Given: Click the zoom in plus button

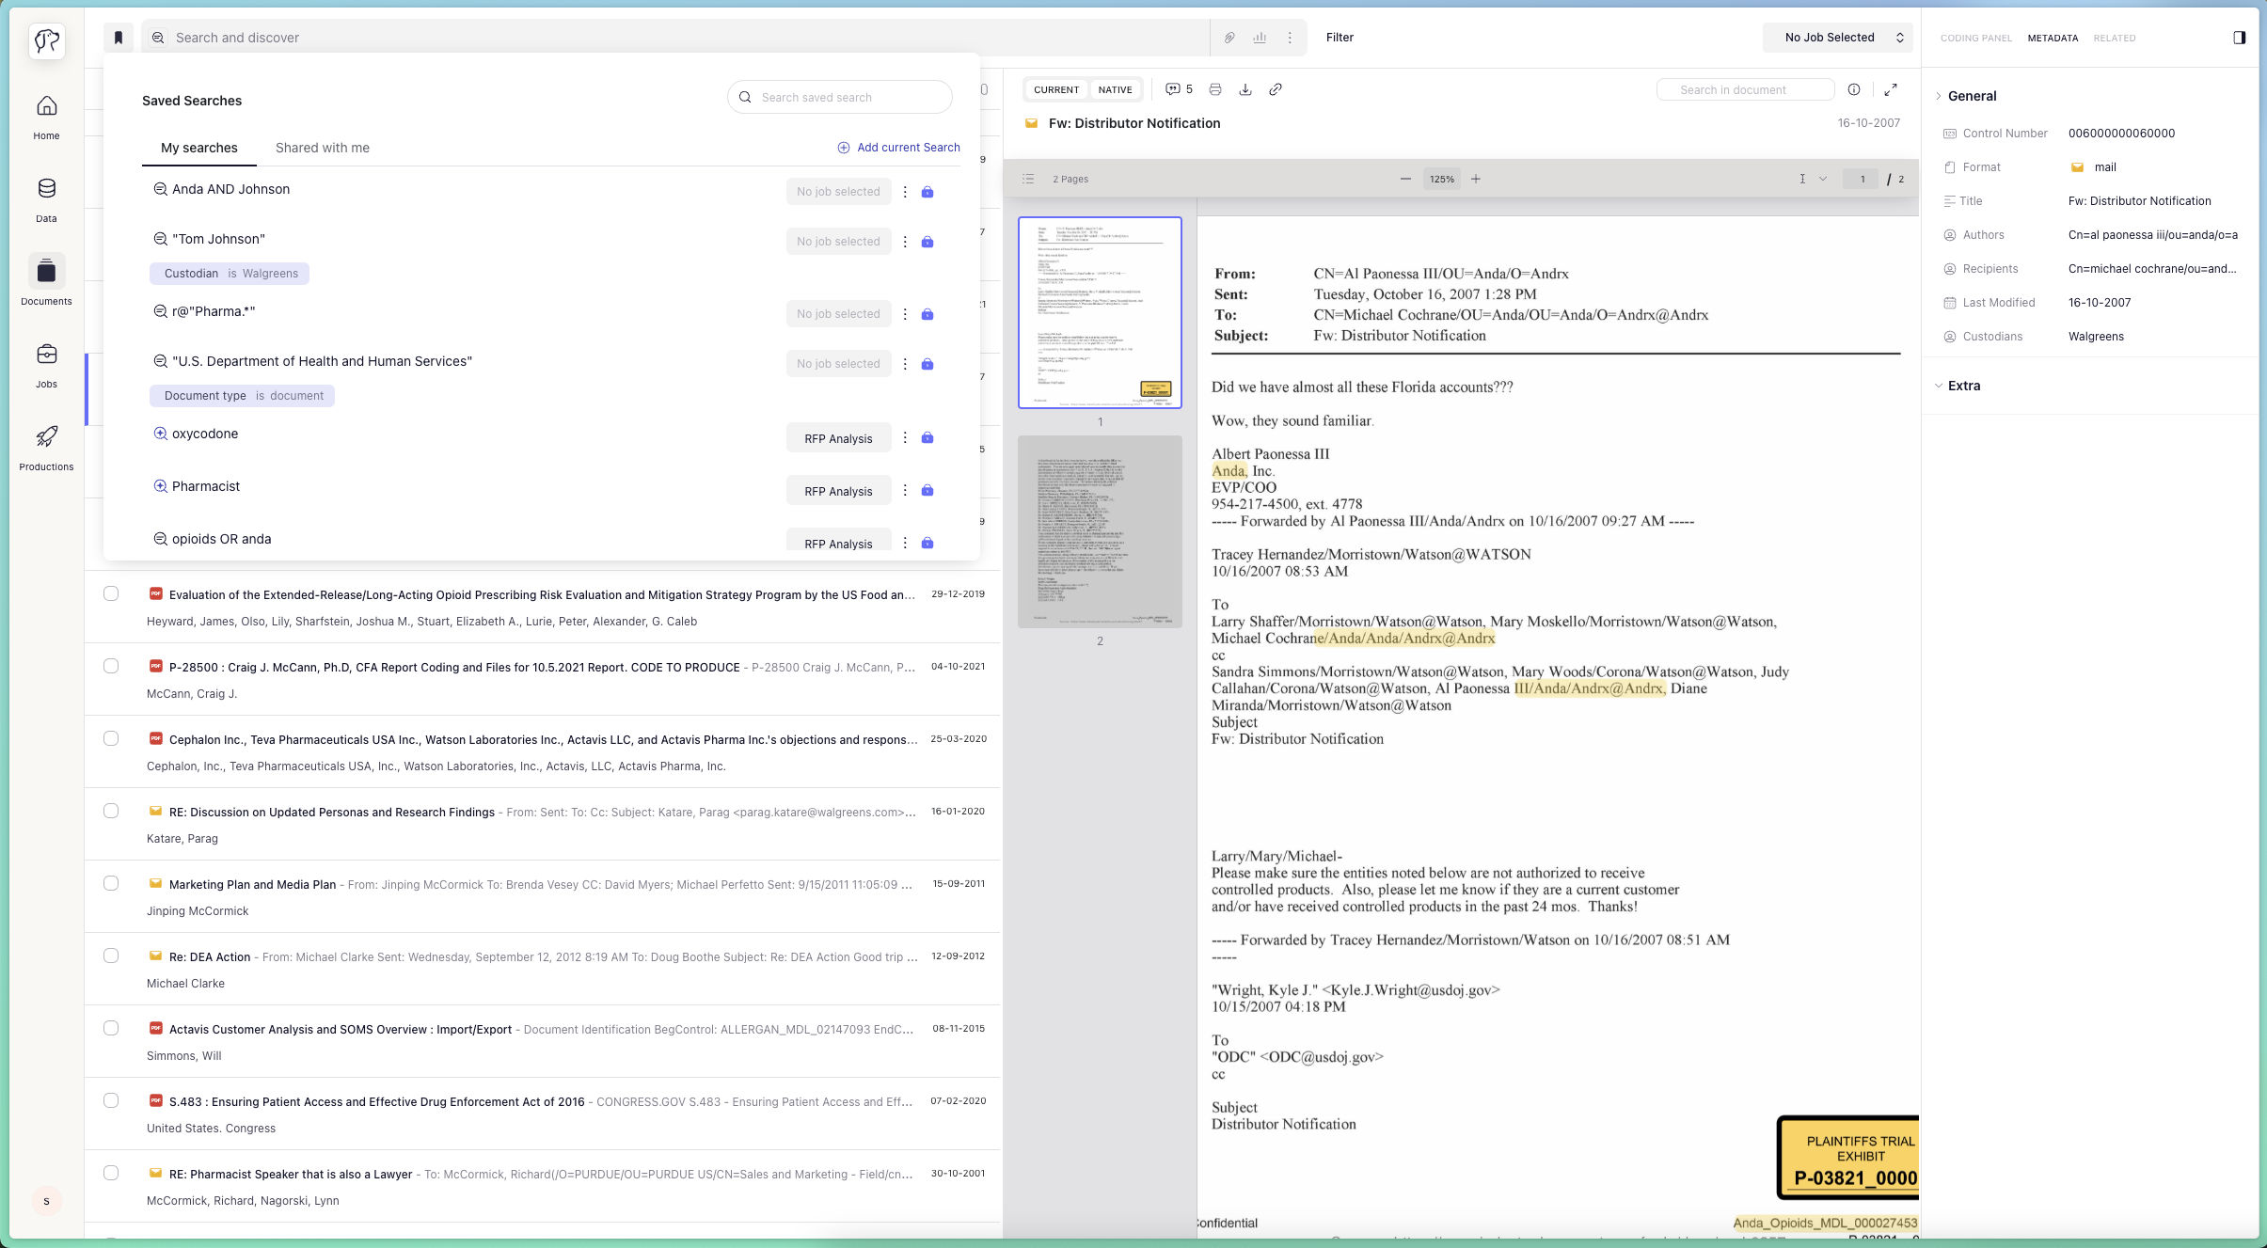Looking at the screenshot, I should [1476, 179].
